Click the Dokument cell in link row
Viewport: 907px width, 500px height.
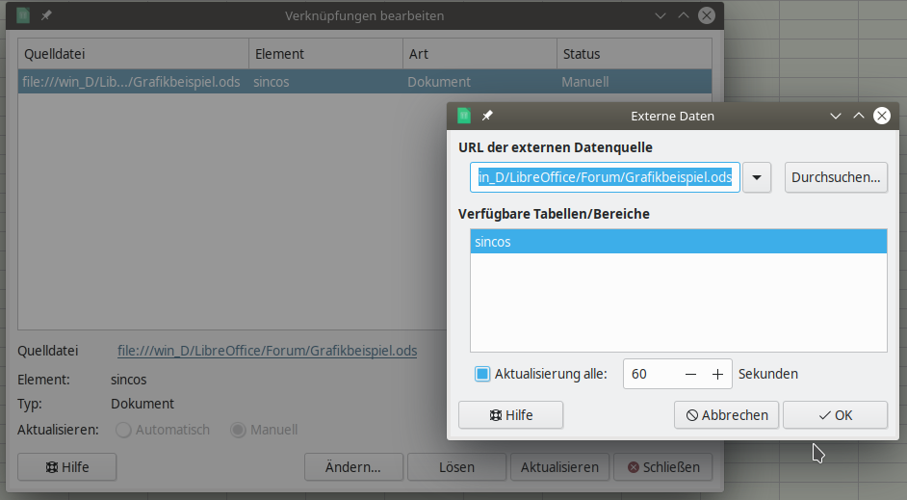(439, 82)
